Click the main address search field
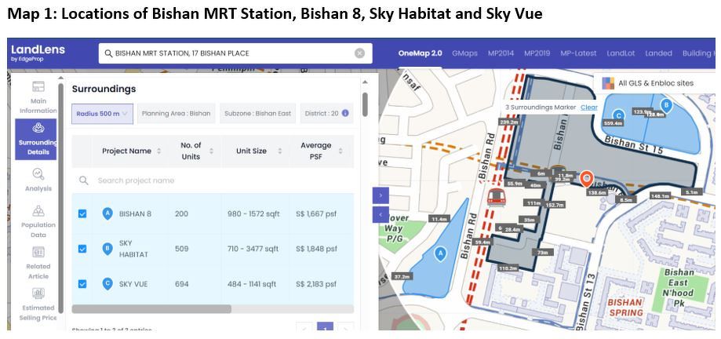 (235, 53)
